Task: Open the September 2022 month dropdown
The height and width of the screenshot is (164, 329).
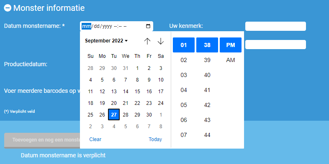Action: (106, 41)
